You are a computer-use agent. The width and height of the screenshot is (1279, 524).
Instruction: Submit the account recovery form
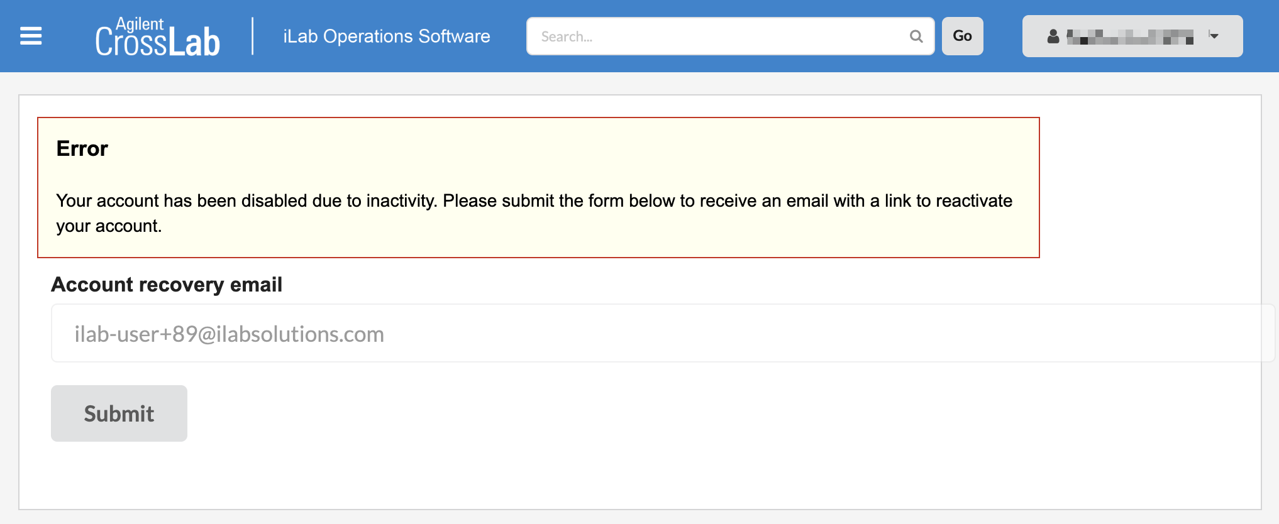click(119, 413)
